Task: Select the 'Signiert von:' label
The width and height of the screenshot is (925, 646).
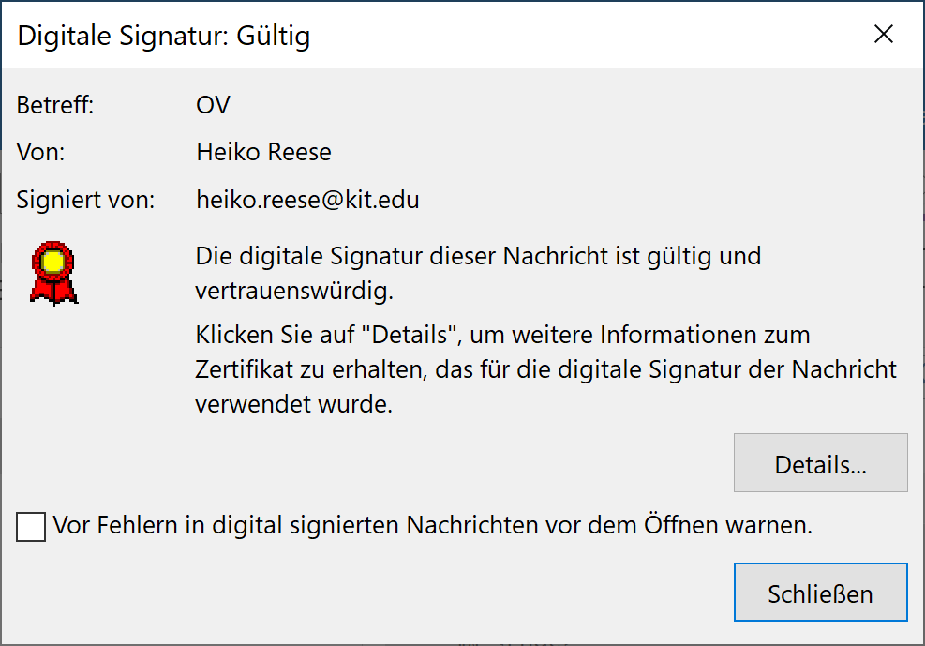Action: click(85, 200)
